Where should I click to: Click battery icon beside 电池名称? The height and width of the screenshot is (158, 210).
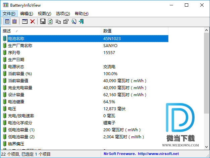[5, 38]
